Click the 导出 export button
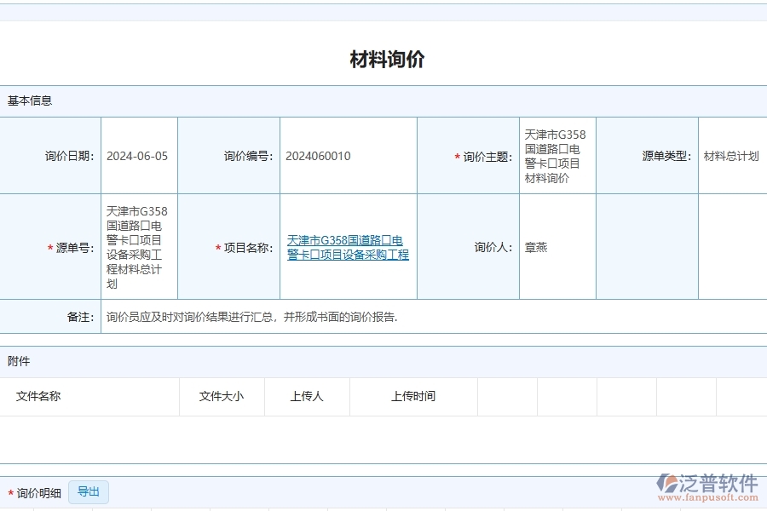The width and height of the screenshot is (767, 511). coord(89,491)
